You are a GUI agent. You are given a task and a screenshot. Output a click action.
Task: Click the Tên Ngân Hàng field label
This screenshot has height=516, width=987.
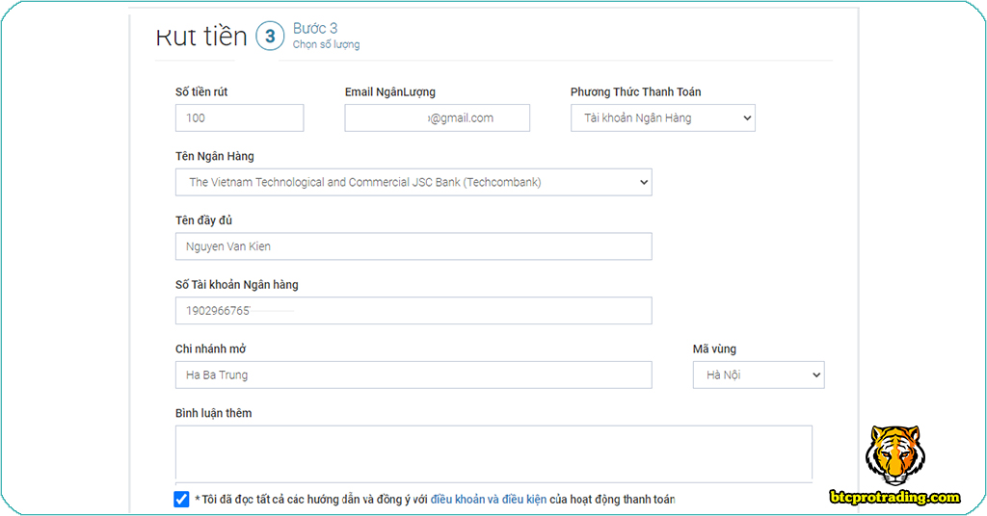click(x=215, y=156)
